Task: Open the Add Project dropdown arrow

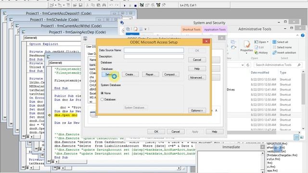Action: click(56, 5)
